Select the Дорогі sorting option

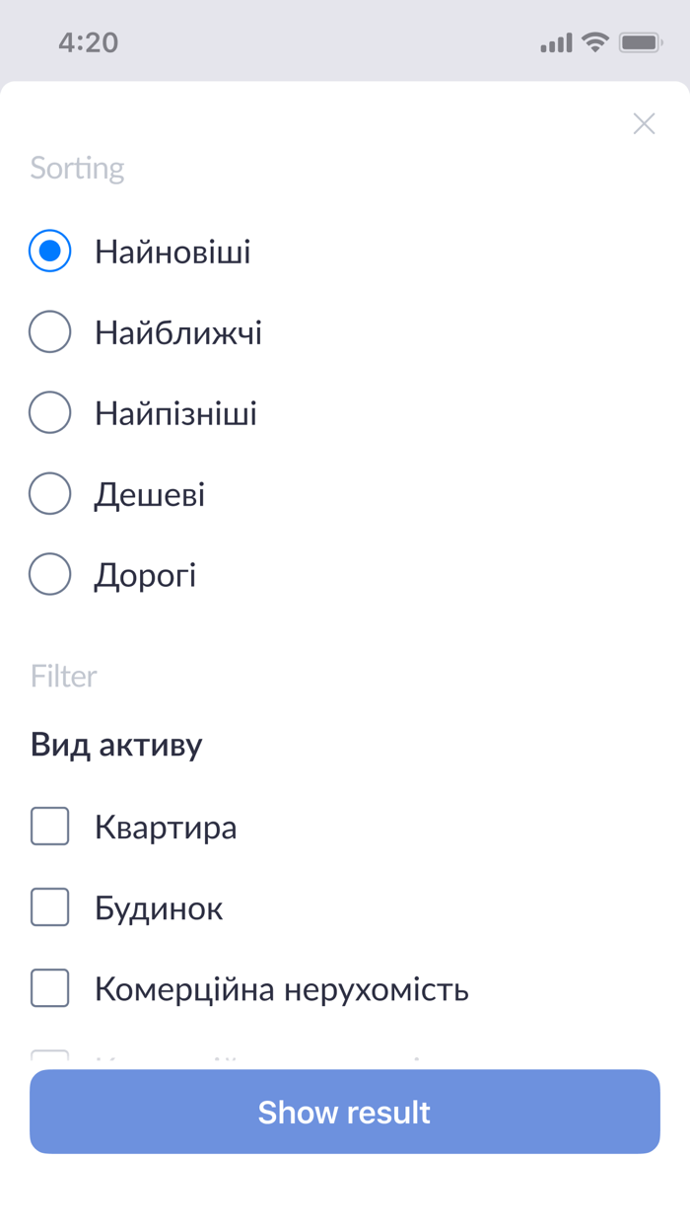(x=49, y=574)
